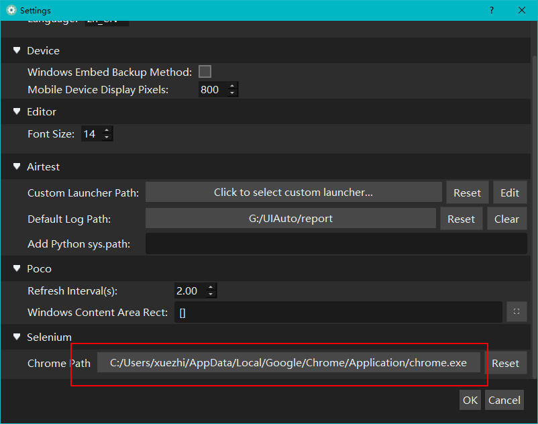
Task: Click the Font Size 14 field
Action: click(92, 134)
